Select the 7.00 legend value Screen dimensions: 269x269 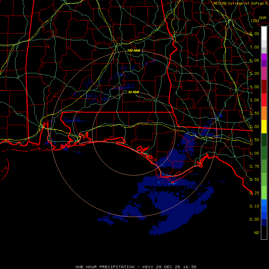[254, 47]
